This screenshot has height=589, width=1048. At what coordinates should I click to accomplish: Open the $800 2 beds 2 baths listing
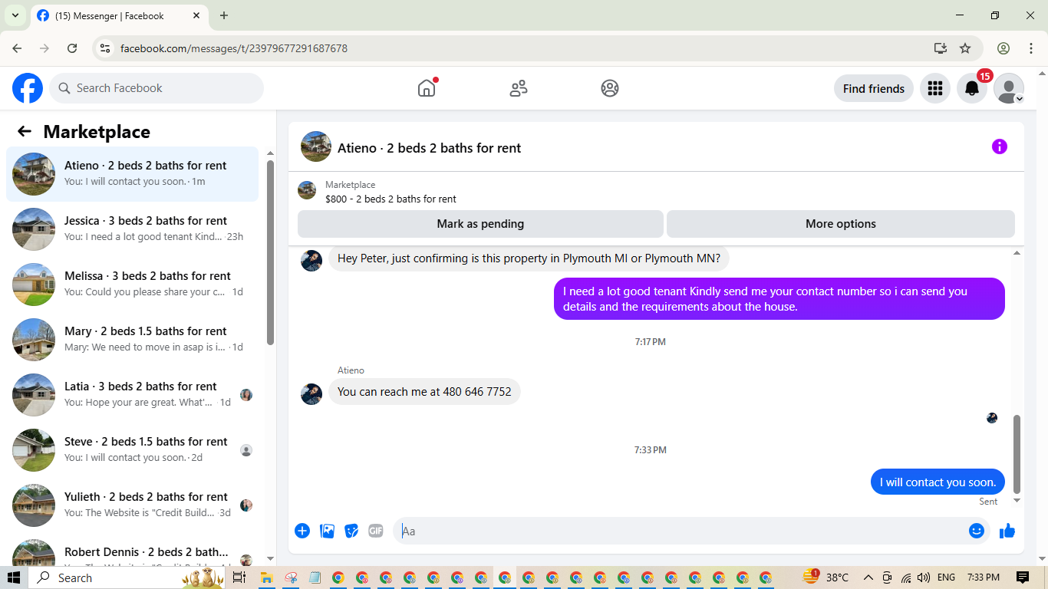[x=391, y=199]
